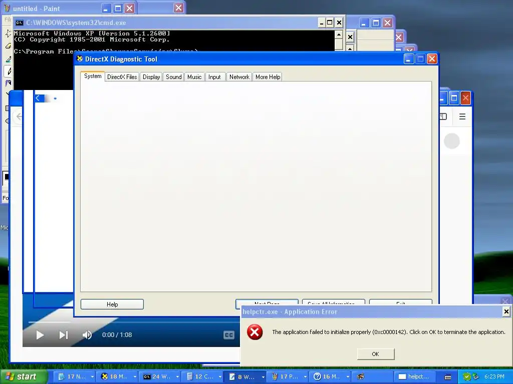Select the Eraser tool in Paint

point(8,46)
